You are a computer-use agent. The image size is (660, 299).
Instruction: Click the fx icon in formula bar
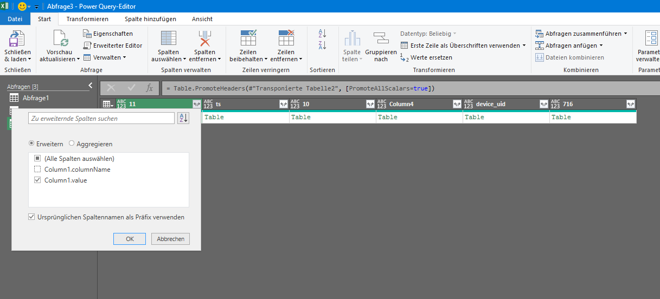[150, 88]
